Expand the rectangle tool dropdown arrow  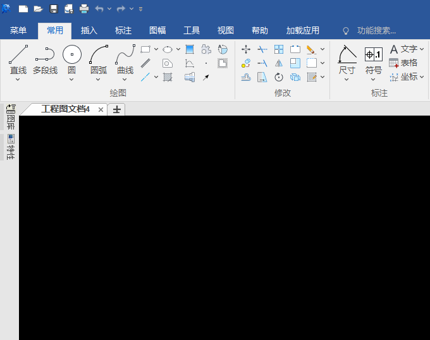[x=156, y=49]
